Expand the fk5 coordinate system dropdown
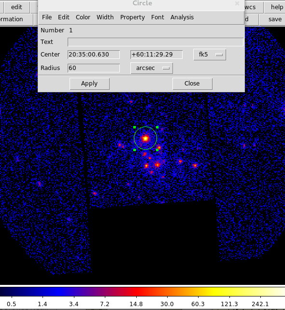The image size is (285, 310). (210, 55)
